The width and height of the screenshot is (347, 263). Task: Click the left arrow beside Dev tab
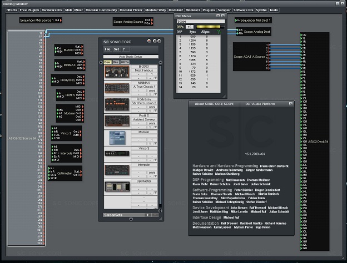[101, 63]
